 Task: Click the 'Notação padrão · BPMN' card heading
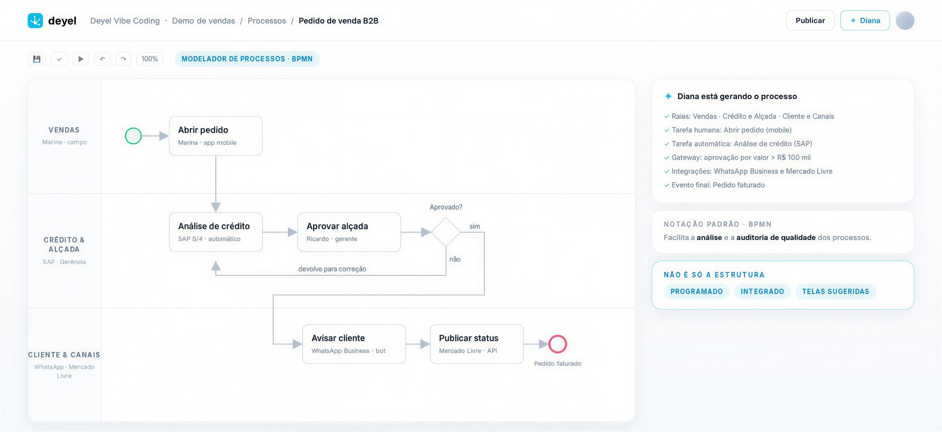pyautogui.click(x=717, y=224)
